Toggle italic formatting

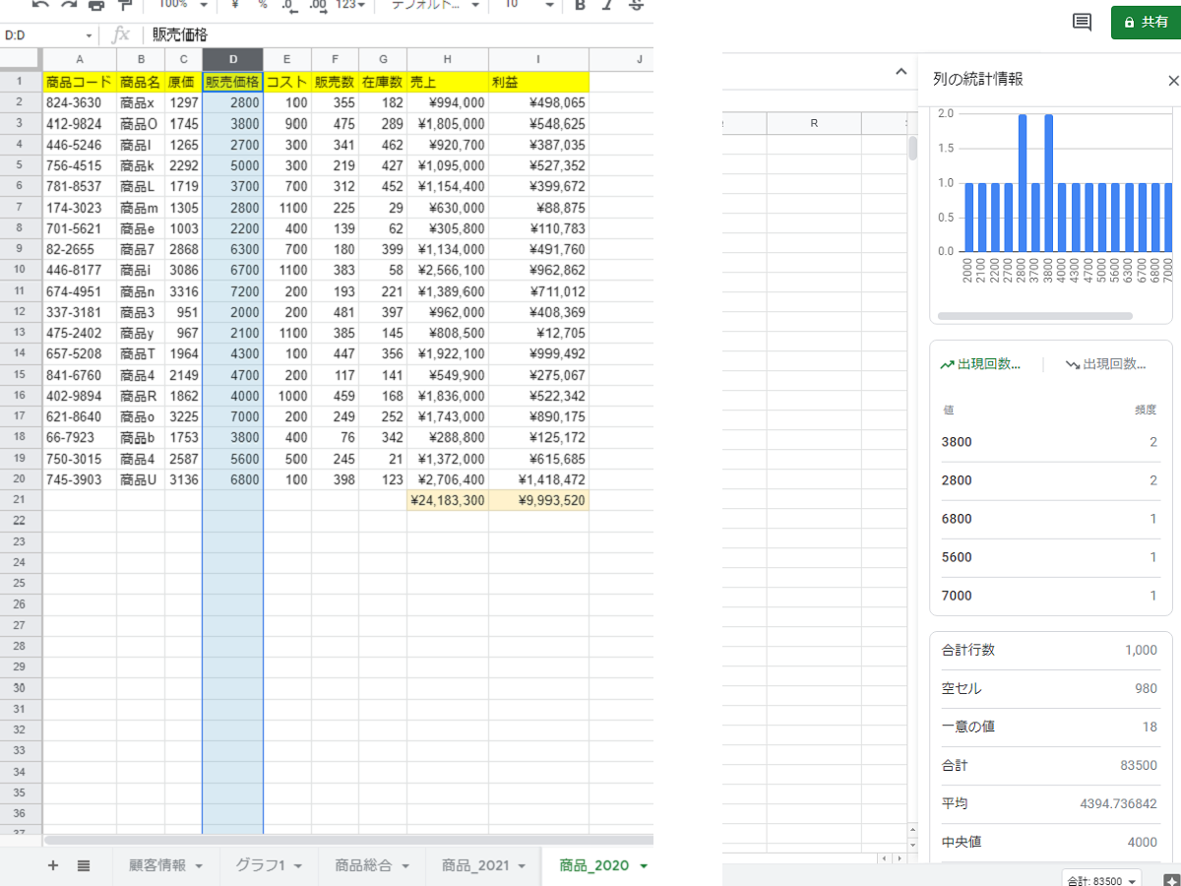(607, 5)
